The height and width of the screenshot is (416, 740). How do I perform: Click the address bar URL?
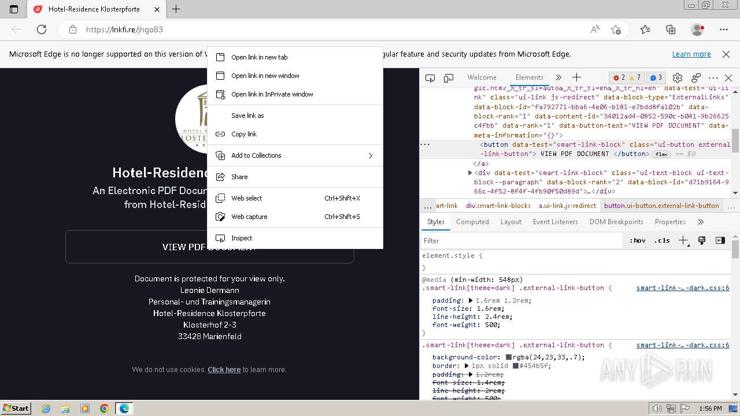pos(124,29)
